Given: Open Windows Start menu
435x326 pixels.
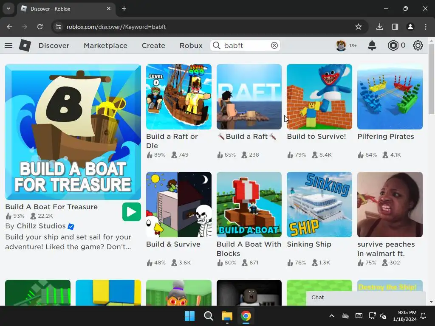Looking at the screenshot, I should [x=190, y=316].
